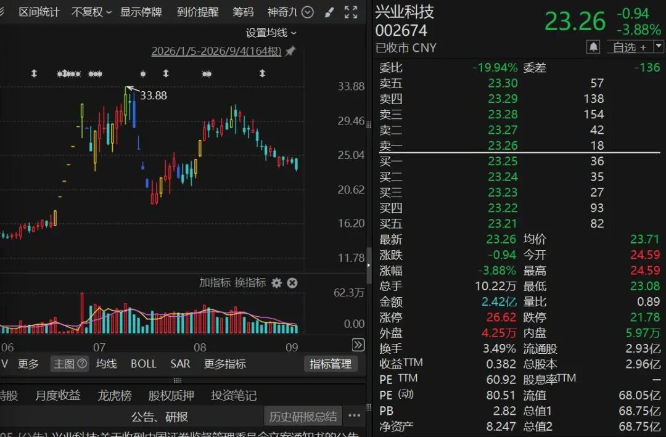Click 历史研报总结 button
The image size is (666, 437).
point(303,417)
